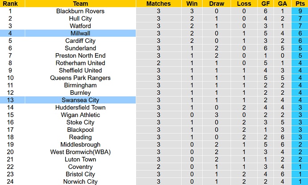Click the Queens Park Rangers team name

coord(81,78)
